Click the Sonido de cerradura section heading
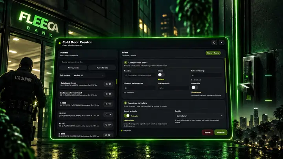This screenshot has width=283, height=159. point(137,103)
